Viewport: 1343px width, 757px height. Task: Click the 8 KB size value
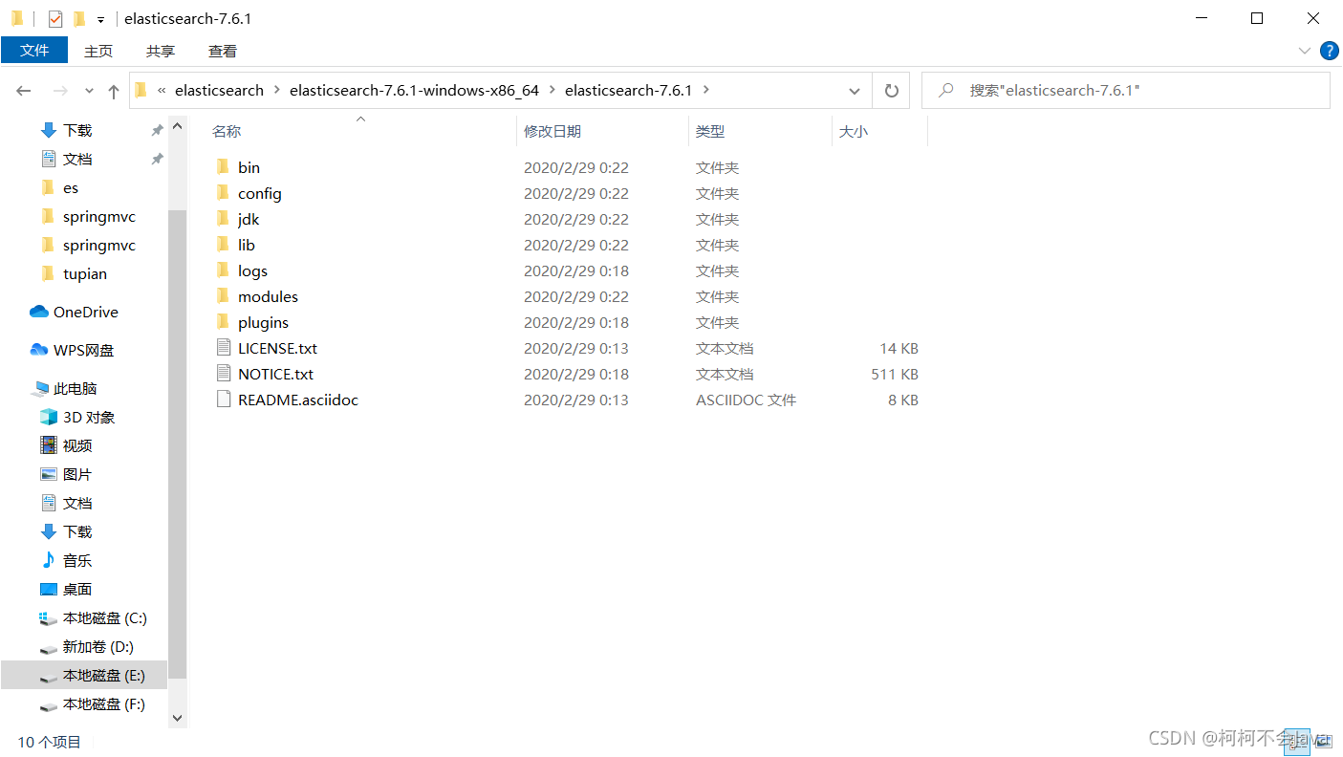(903, 400)
